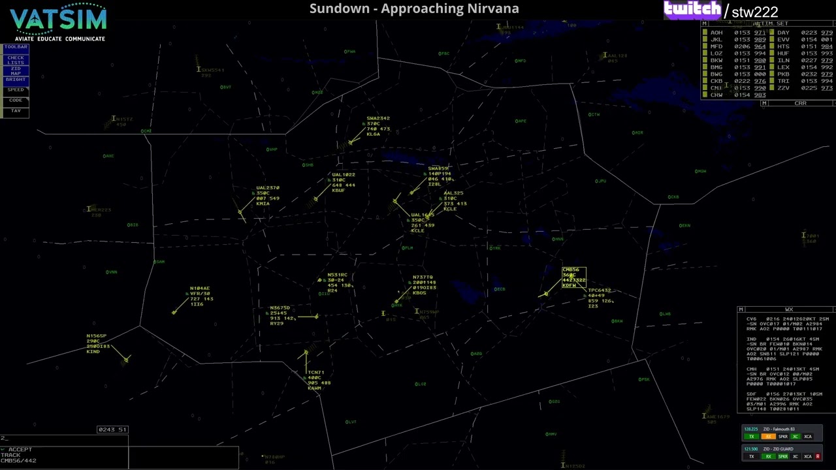
Task: Click the TCN71 aircraft data block
Action: [318, 380]
